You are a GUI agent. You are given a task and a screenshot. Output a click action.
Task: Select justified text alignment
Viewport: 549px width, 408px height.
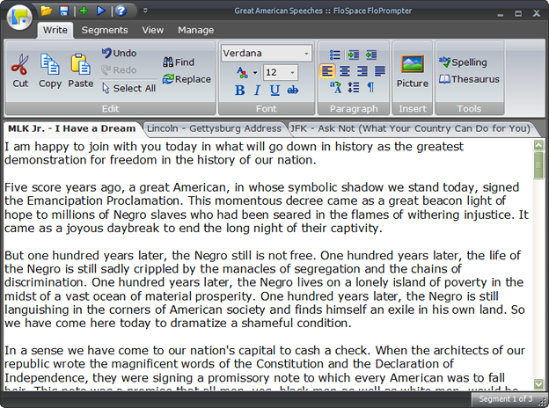[x=380, y=71]
